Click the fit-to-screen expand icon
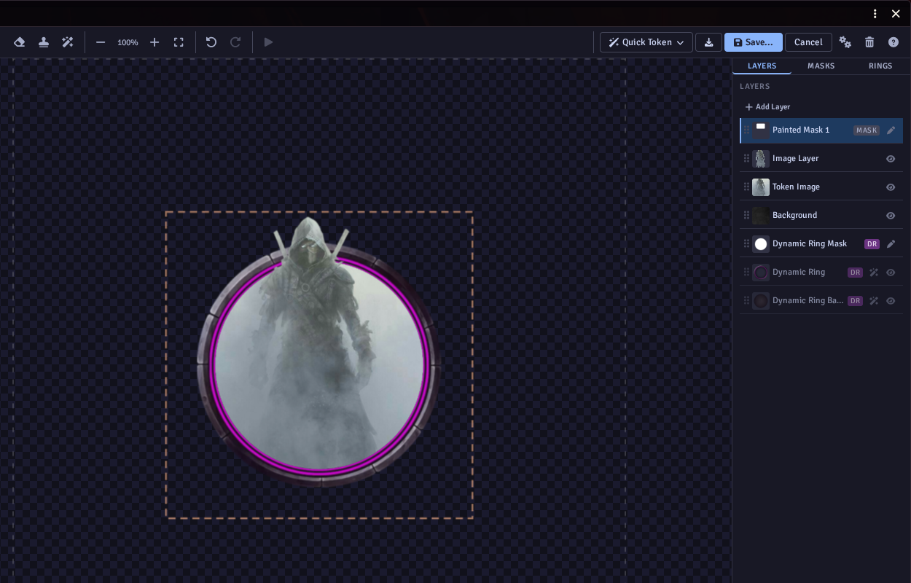 179,42
